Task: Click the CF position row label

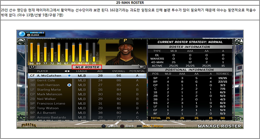Action: pyautogui.click(x=156, y=110)
